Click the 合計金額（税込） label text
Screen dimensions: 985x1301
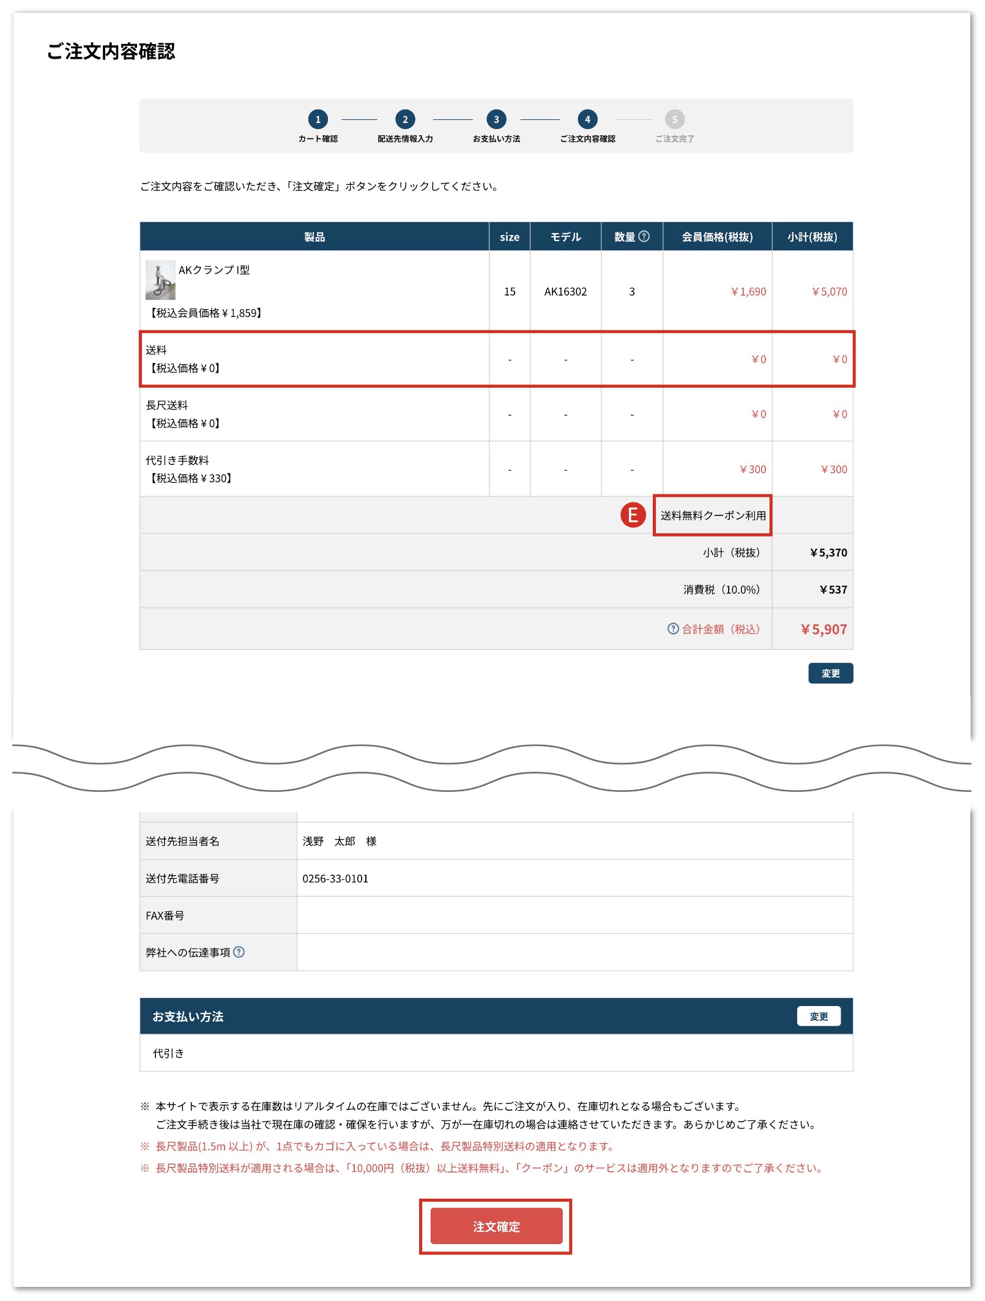pyautogui.click(x=721, y=629)
